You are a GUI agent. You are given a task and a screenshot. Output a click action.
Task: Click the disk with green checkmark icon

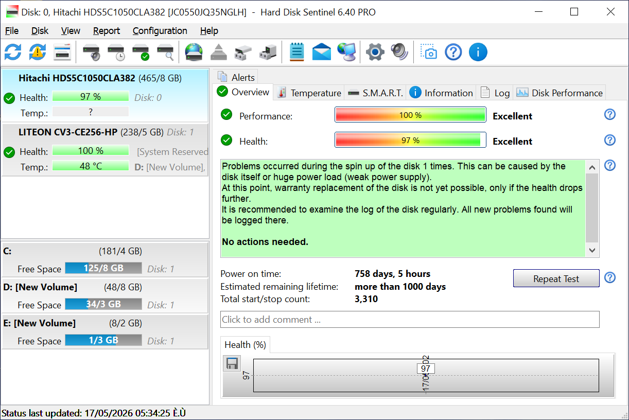coord(141,52)
